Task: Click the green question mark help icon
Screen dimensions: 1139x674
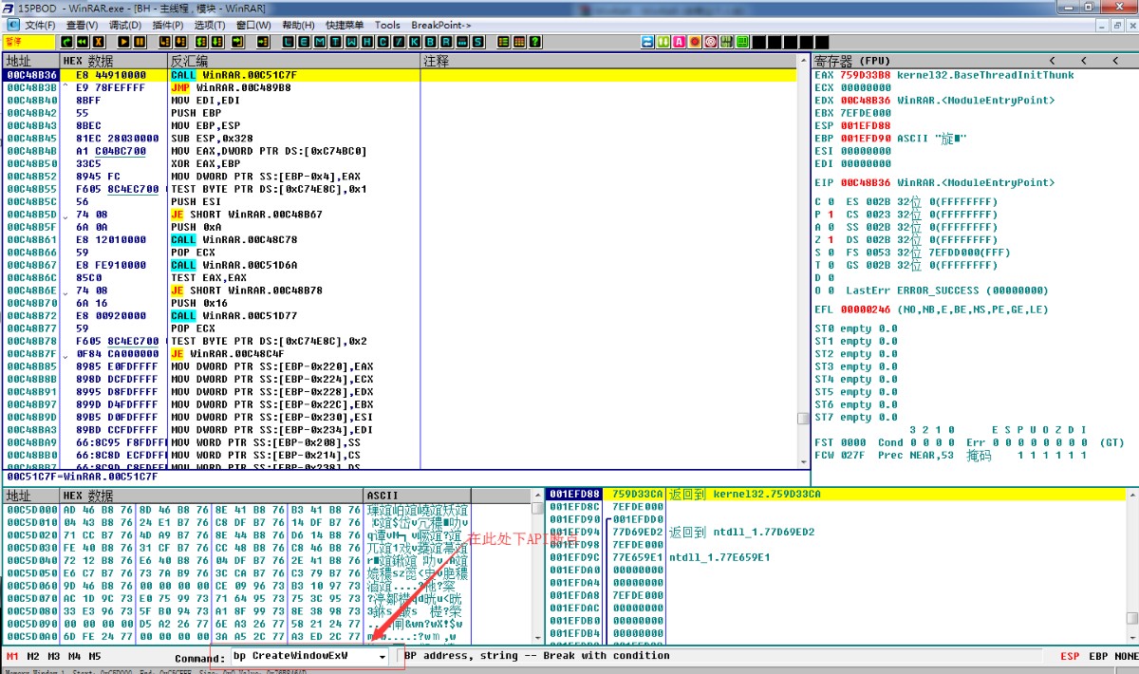Action: click(x=534, y=42)
